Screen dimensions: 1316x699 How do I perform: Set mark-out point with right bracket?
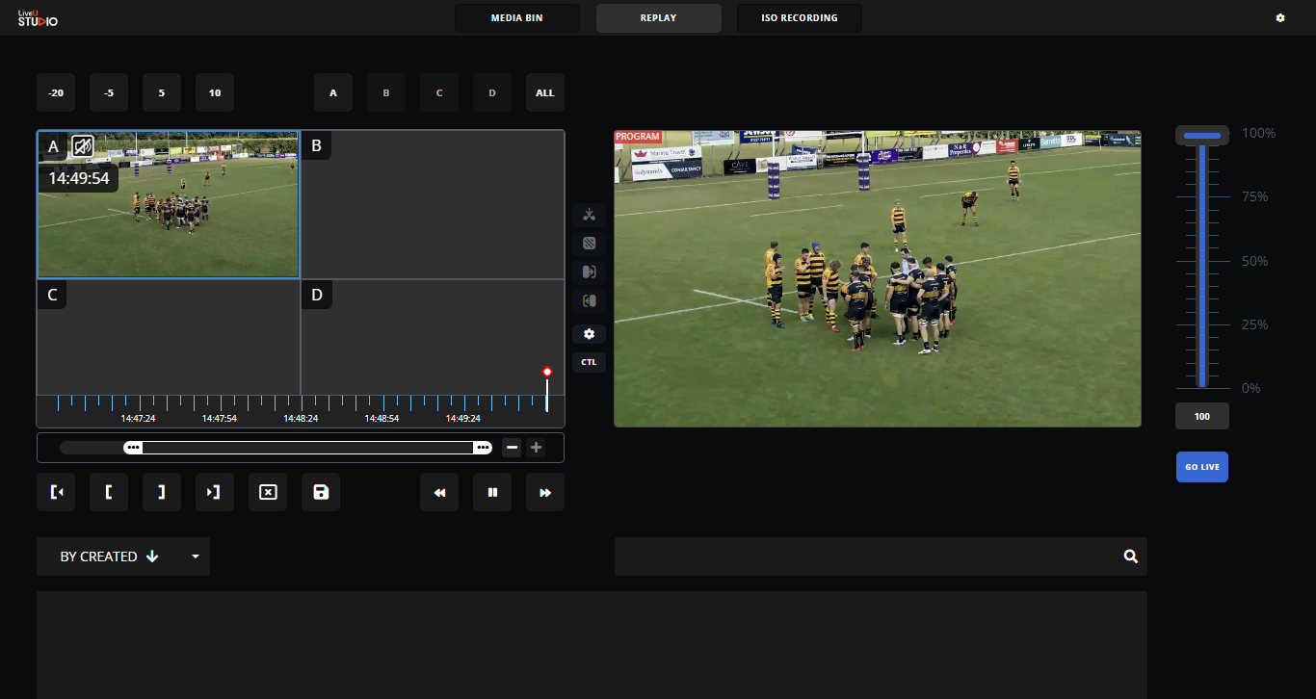(162, 492)
